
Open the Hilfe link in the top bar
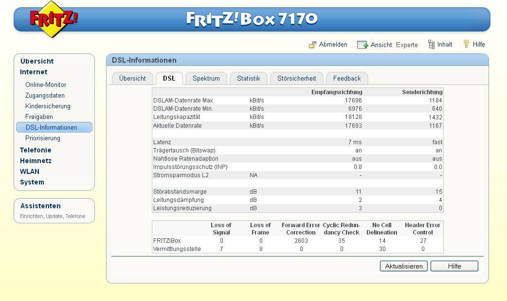pos(479,45)
